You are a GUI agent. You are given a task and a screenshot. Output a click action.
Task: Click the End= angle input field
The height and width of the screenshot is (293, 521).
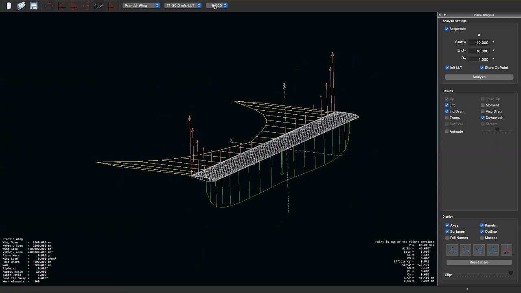point(479,51)
